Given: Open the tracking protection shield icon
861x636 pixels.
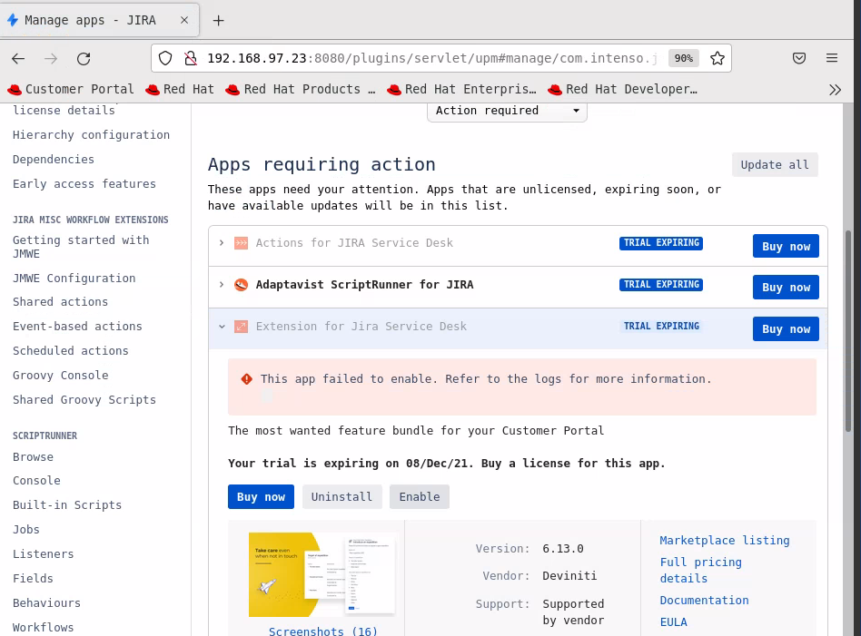Looking at the screenshot, I should click(165, 58).
